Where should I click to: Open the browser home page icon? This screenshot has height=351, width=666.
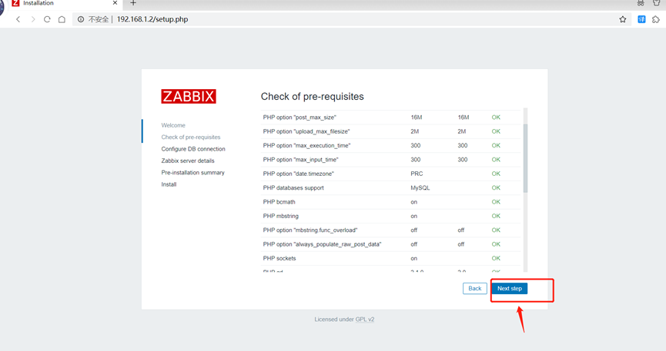pos(62,19)
